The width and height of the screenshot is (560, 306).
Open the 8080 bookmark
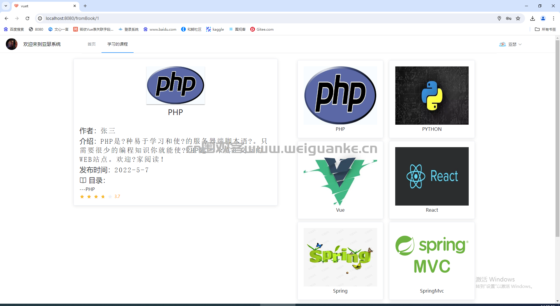(36, 29)
